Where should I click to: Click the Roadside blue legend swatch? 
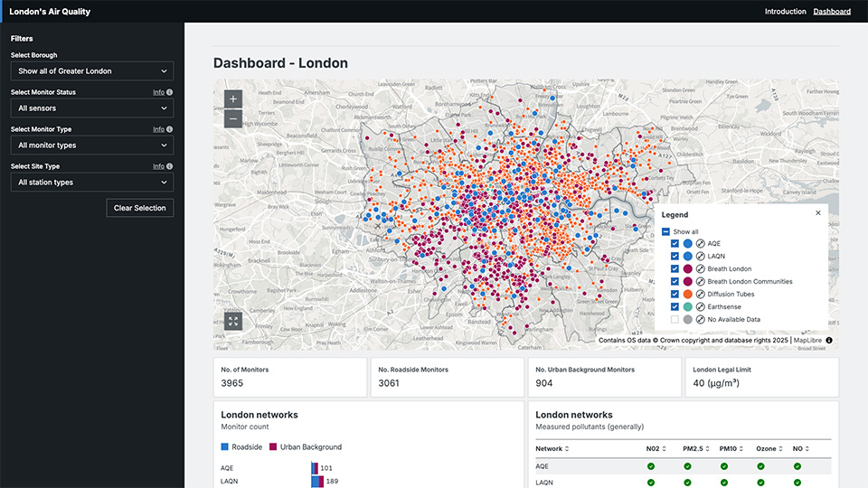coord(225,447)
